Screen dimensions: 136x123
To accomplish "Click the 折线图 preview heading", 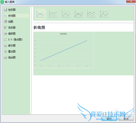I will (x=39, y=27).
